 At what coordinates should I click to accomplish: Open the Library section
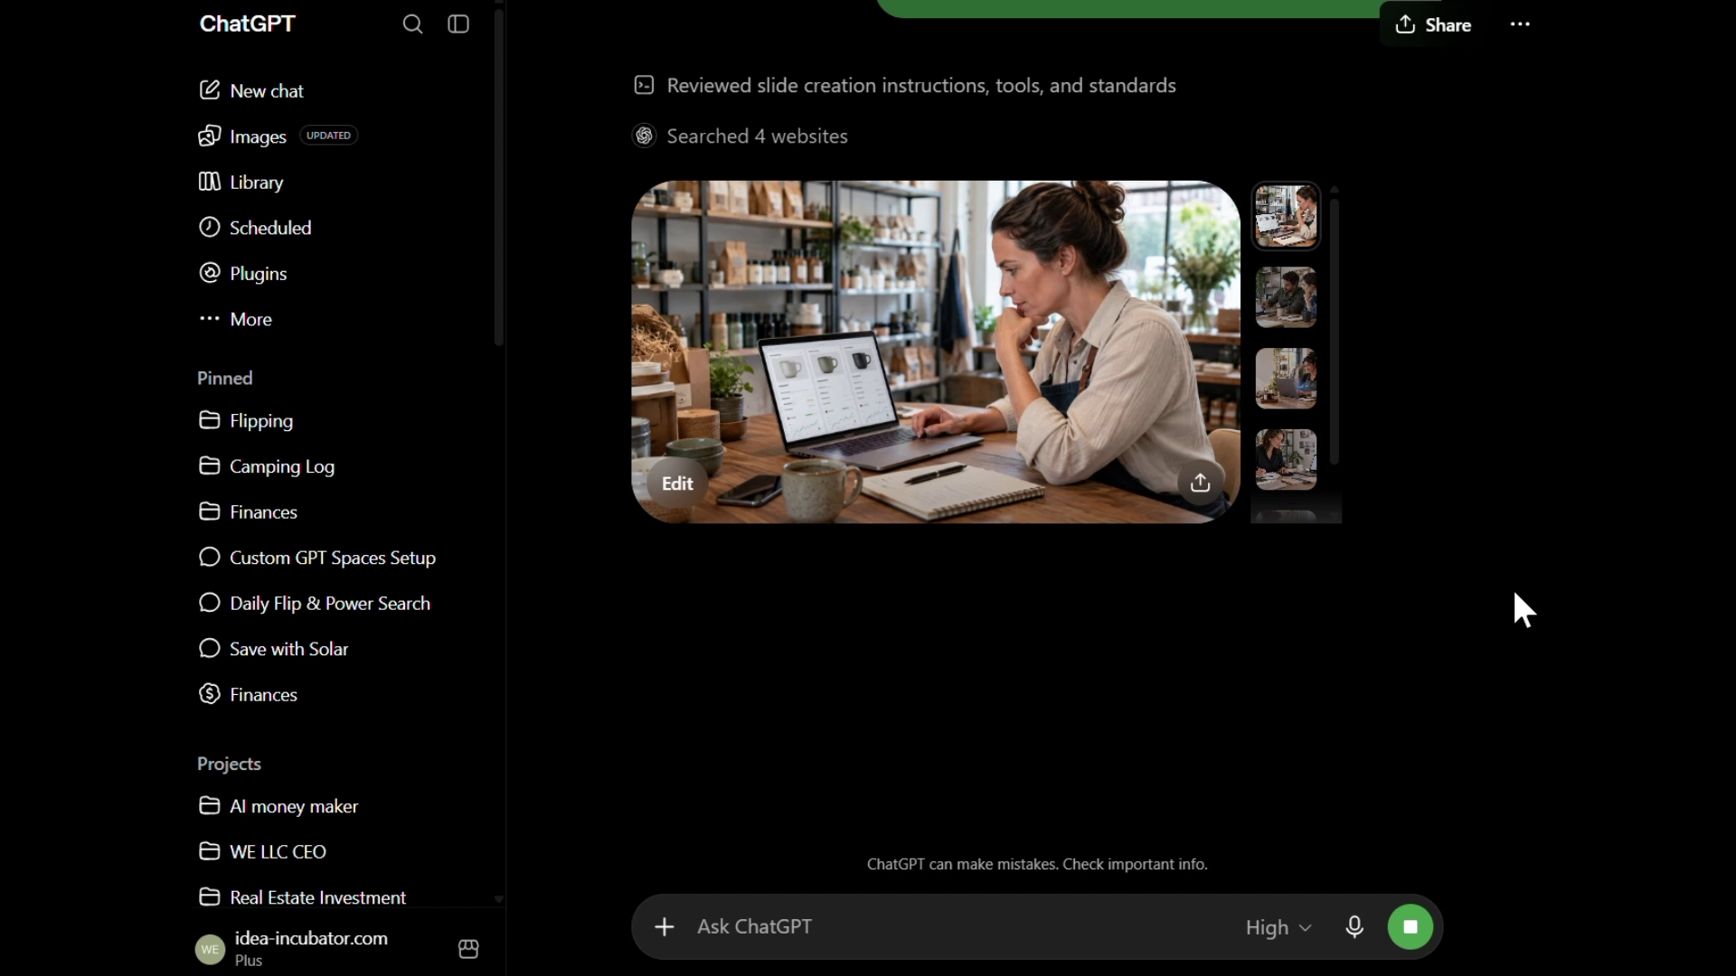[241, 182]
